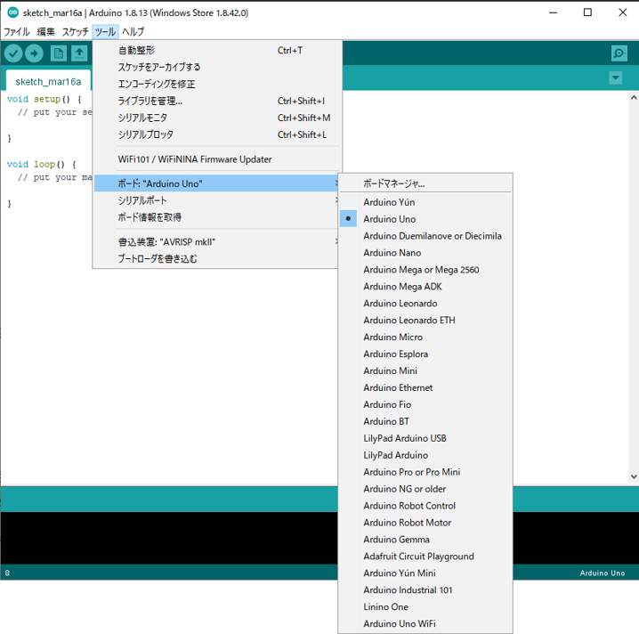Select Arduino Mega ADK board
The image size is (639, 634).
tap(425, 286)
